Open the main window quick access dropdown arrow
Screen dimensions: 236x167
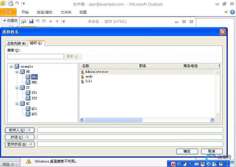[24, 3]
